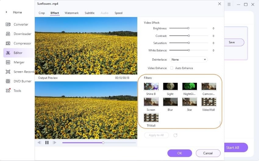259x161 pixels.
Task: Pause the video preview
Action: point(47,142)
